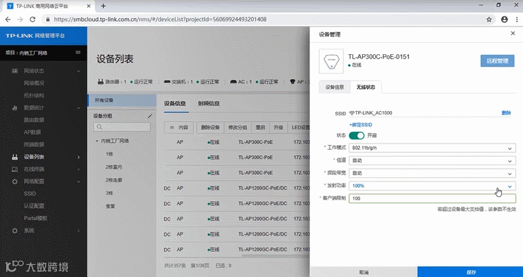The height and width of the screenshot is (277, 523).
Task: Click the 修改分组 button
Action: [x=237, y=127]
